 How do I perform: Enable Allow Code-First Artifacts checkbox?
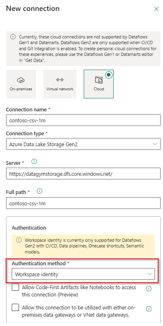(15, 288)
